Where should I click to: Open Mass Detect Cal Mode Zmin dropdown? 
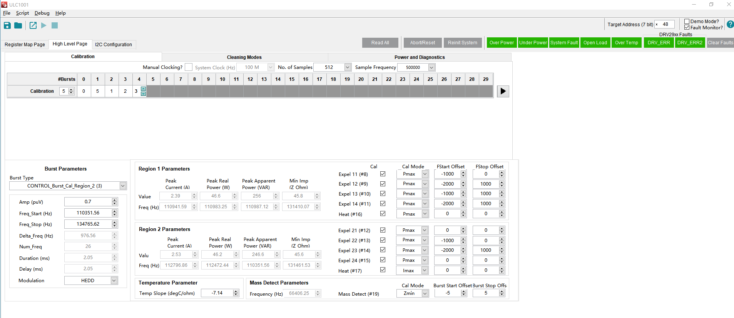click(x=425, y=293)
